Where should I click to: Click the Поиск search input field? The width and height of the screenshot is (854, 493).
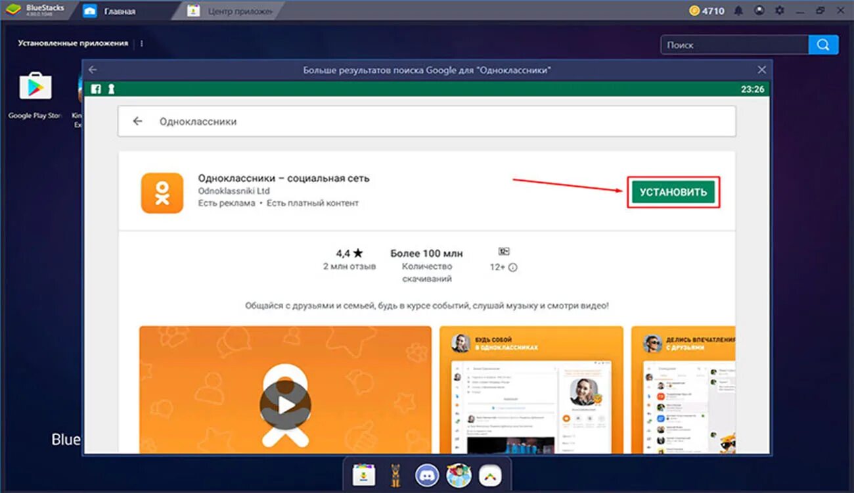pyautogui.click(x=734, y=45)
